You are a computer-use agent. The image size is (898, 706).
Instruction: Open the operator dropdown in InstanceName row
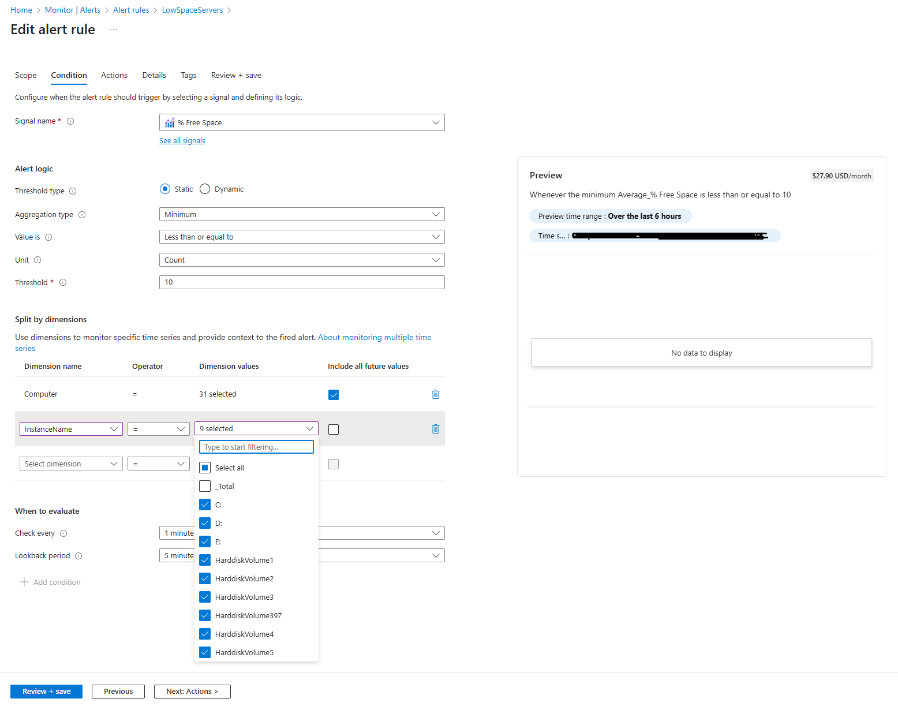[159, 429]
